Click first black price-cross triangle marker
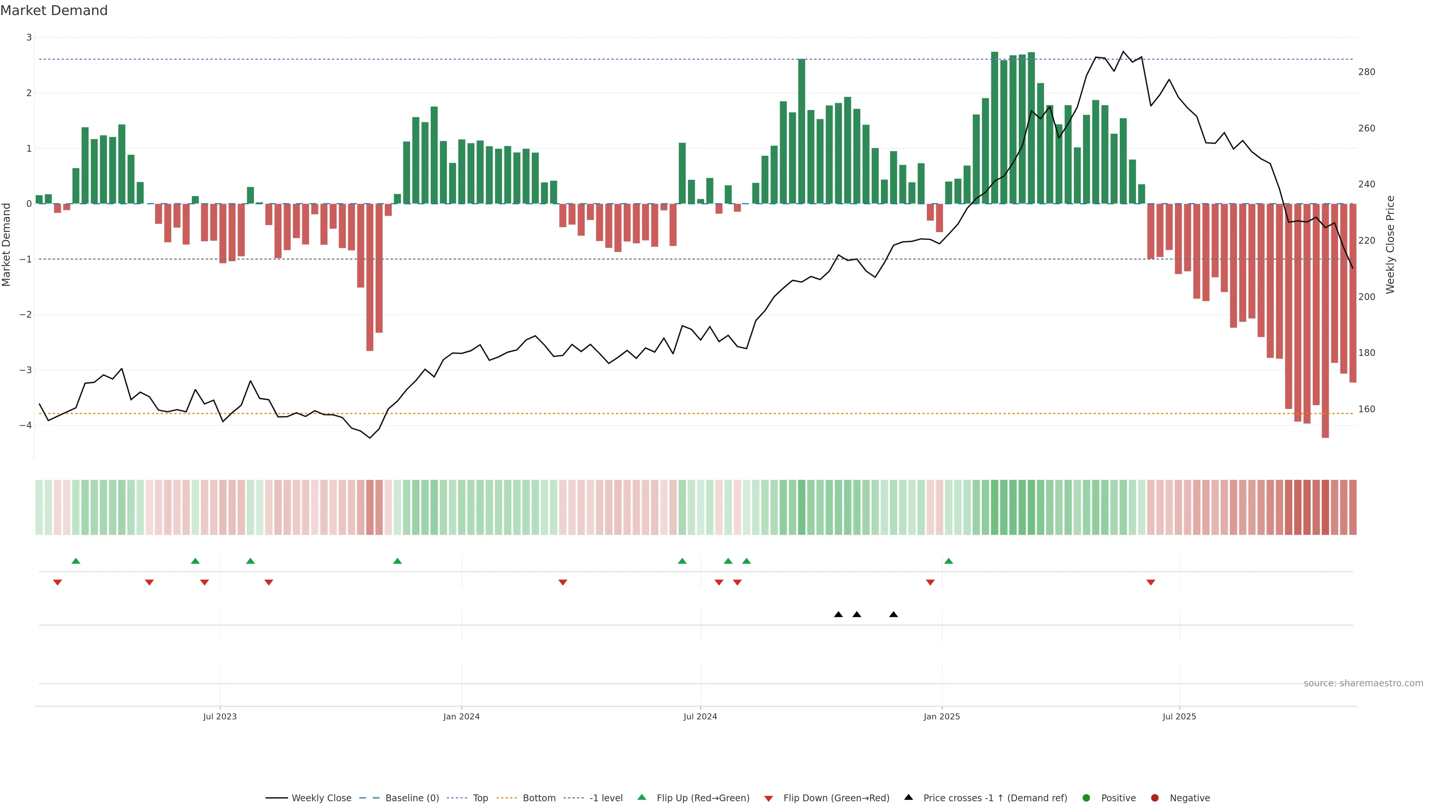The width and height of the screenshot is (1442, 811). (839, 615)
